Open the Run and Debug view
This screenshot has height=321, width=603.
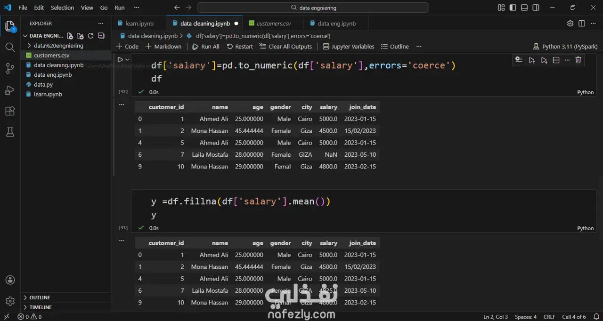pos(10,90)
